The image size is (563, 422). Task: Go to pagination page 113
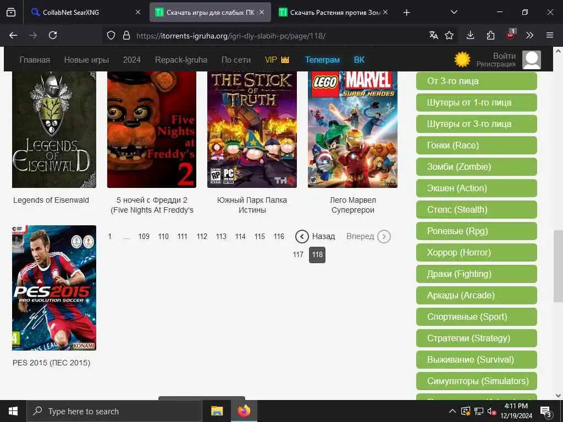(x=221, y=236)
